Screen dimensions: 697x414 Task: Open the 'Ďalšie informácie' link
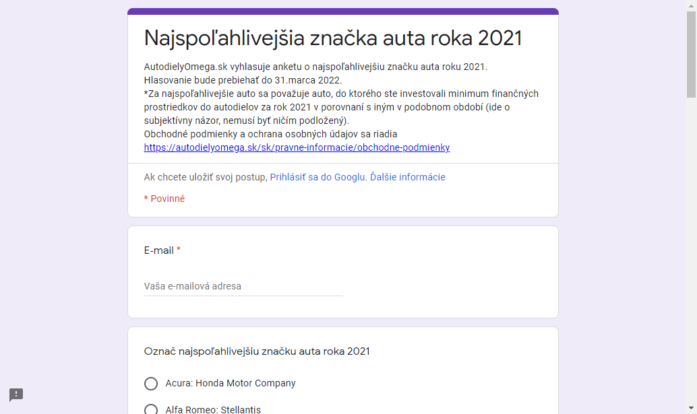tap(408, 177)
